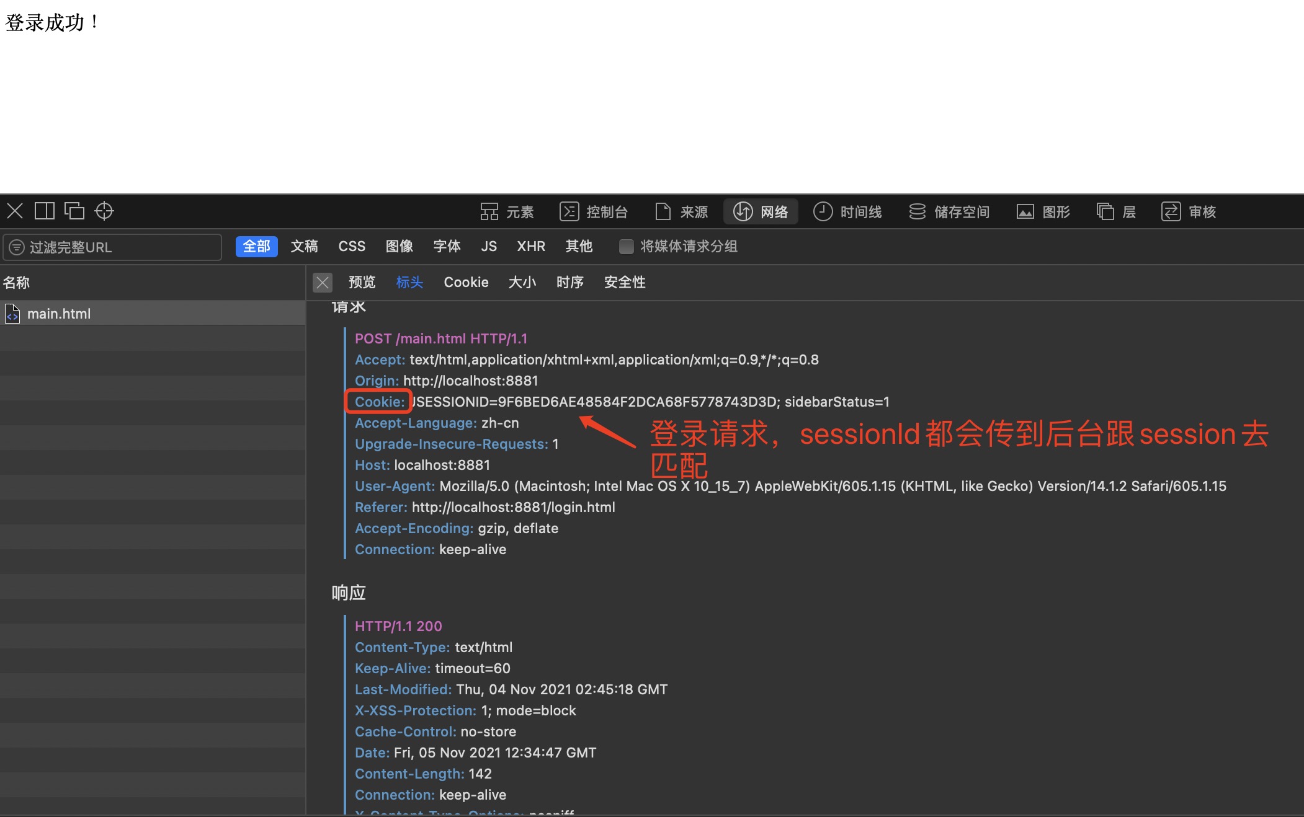Select the 其他 resource type filter

(x=578, y=246)
